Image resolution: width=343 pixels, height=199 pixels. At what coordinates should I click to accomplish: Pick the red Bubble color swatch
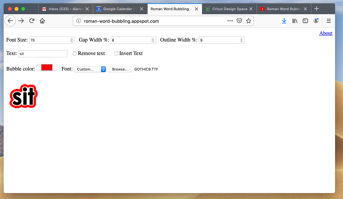(47, 67)
